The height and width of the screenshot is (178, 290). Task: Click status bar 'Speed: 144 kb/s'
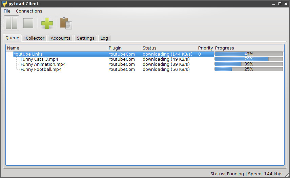click(265, 174)
